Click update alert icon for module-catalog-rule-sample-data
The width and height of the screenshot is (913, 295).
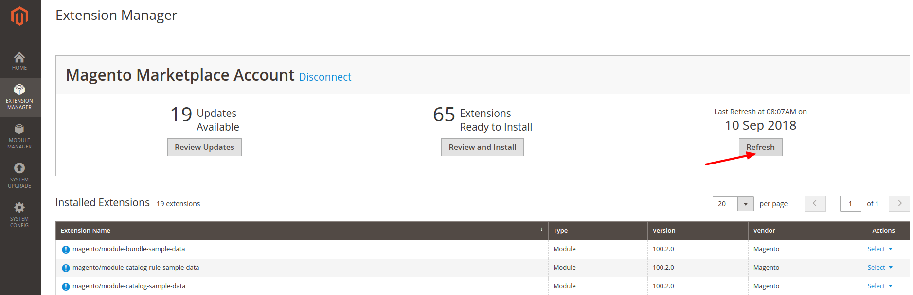coord(66,268)
